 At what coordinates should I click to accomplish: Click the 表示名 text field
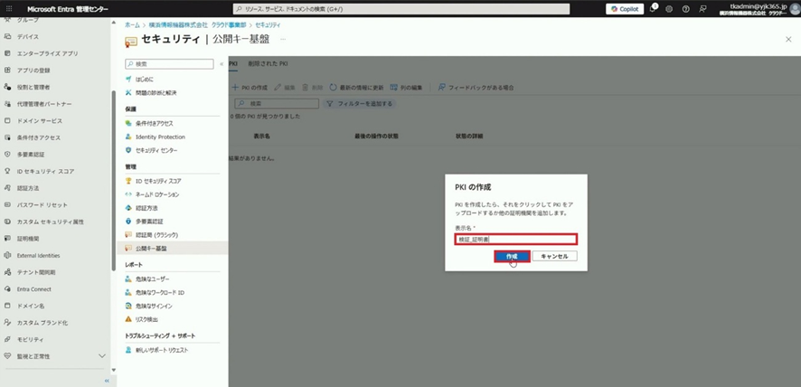pos(515,240)
